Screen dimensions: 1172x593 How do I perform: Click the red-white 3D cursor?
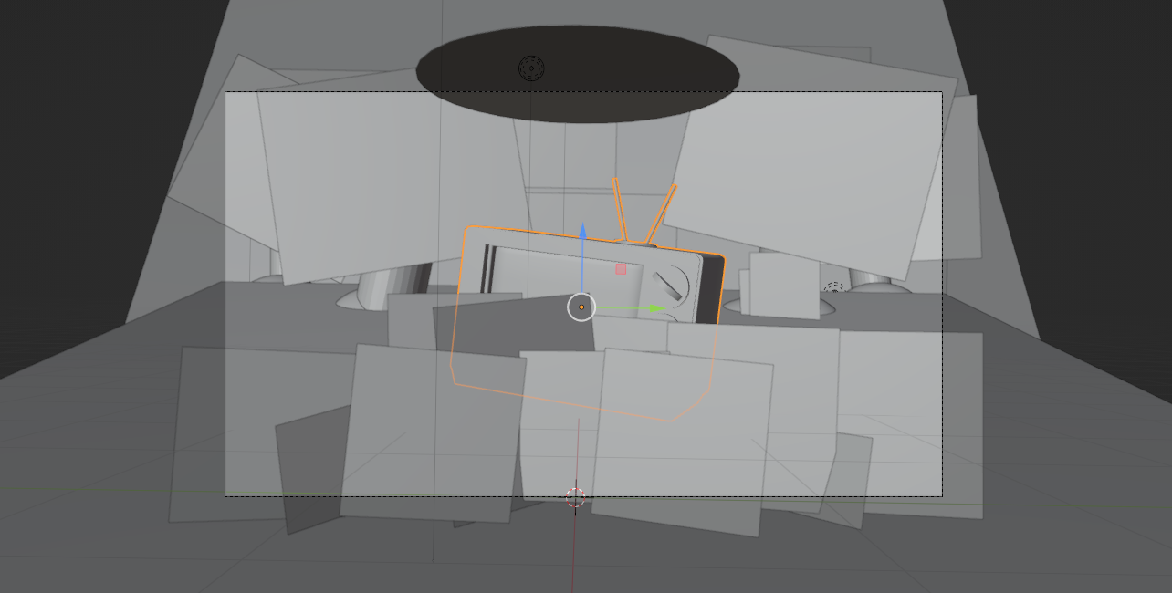(x=575, y=497)
